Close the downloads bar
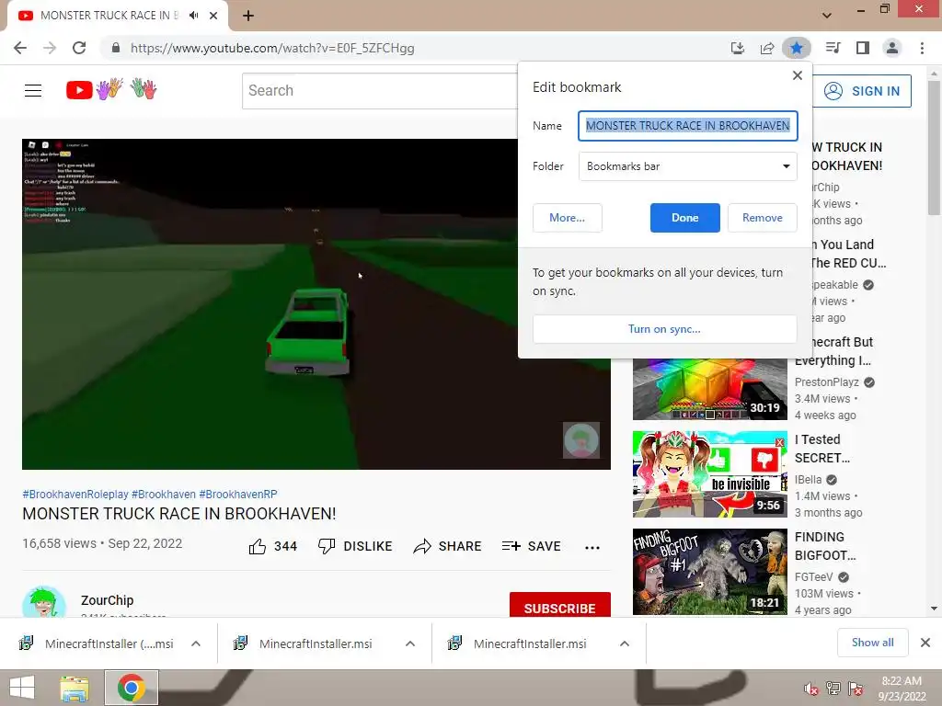942x706 pixels. (925, 643)
